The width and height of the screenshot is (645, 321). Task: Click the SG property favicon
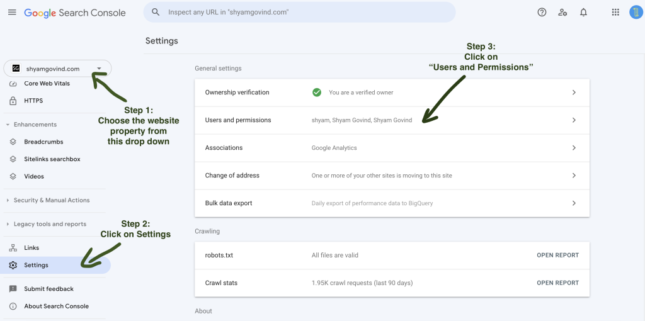(x=16, y=69)
